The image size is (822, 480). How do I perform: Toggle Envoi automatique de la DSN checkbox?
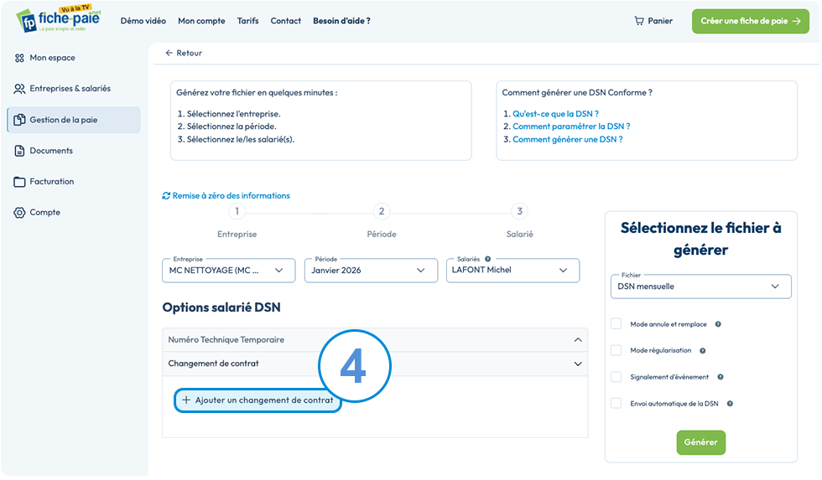[x=616, y=403]
